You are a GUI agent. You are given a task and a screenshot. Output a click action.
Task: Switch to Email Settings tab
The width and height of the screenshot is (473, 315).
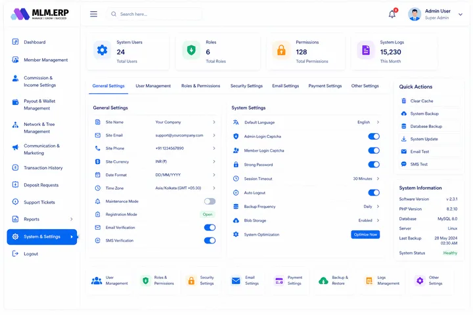(285, 86)
